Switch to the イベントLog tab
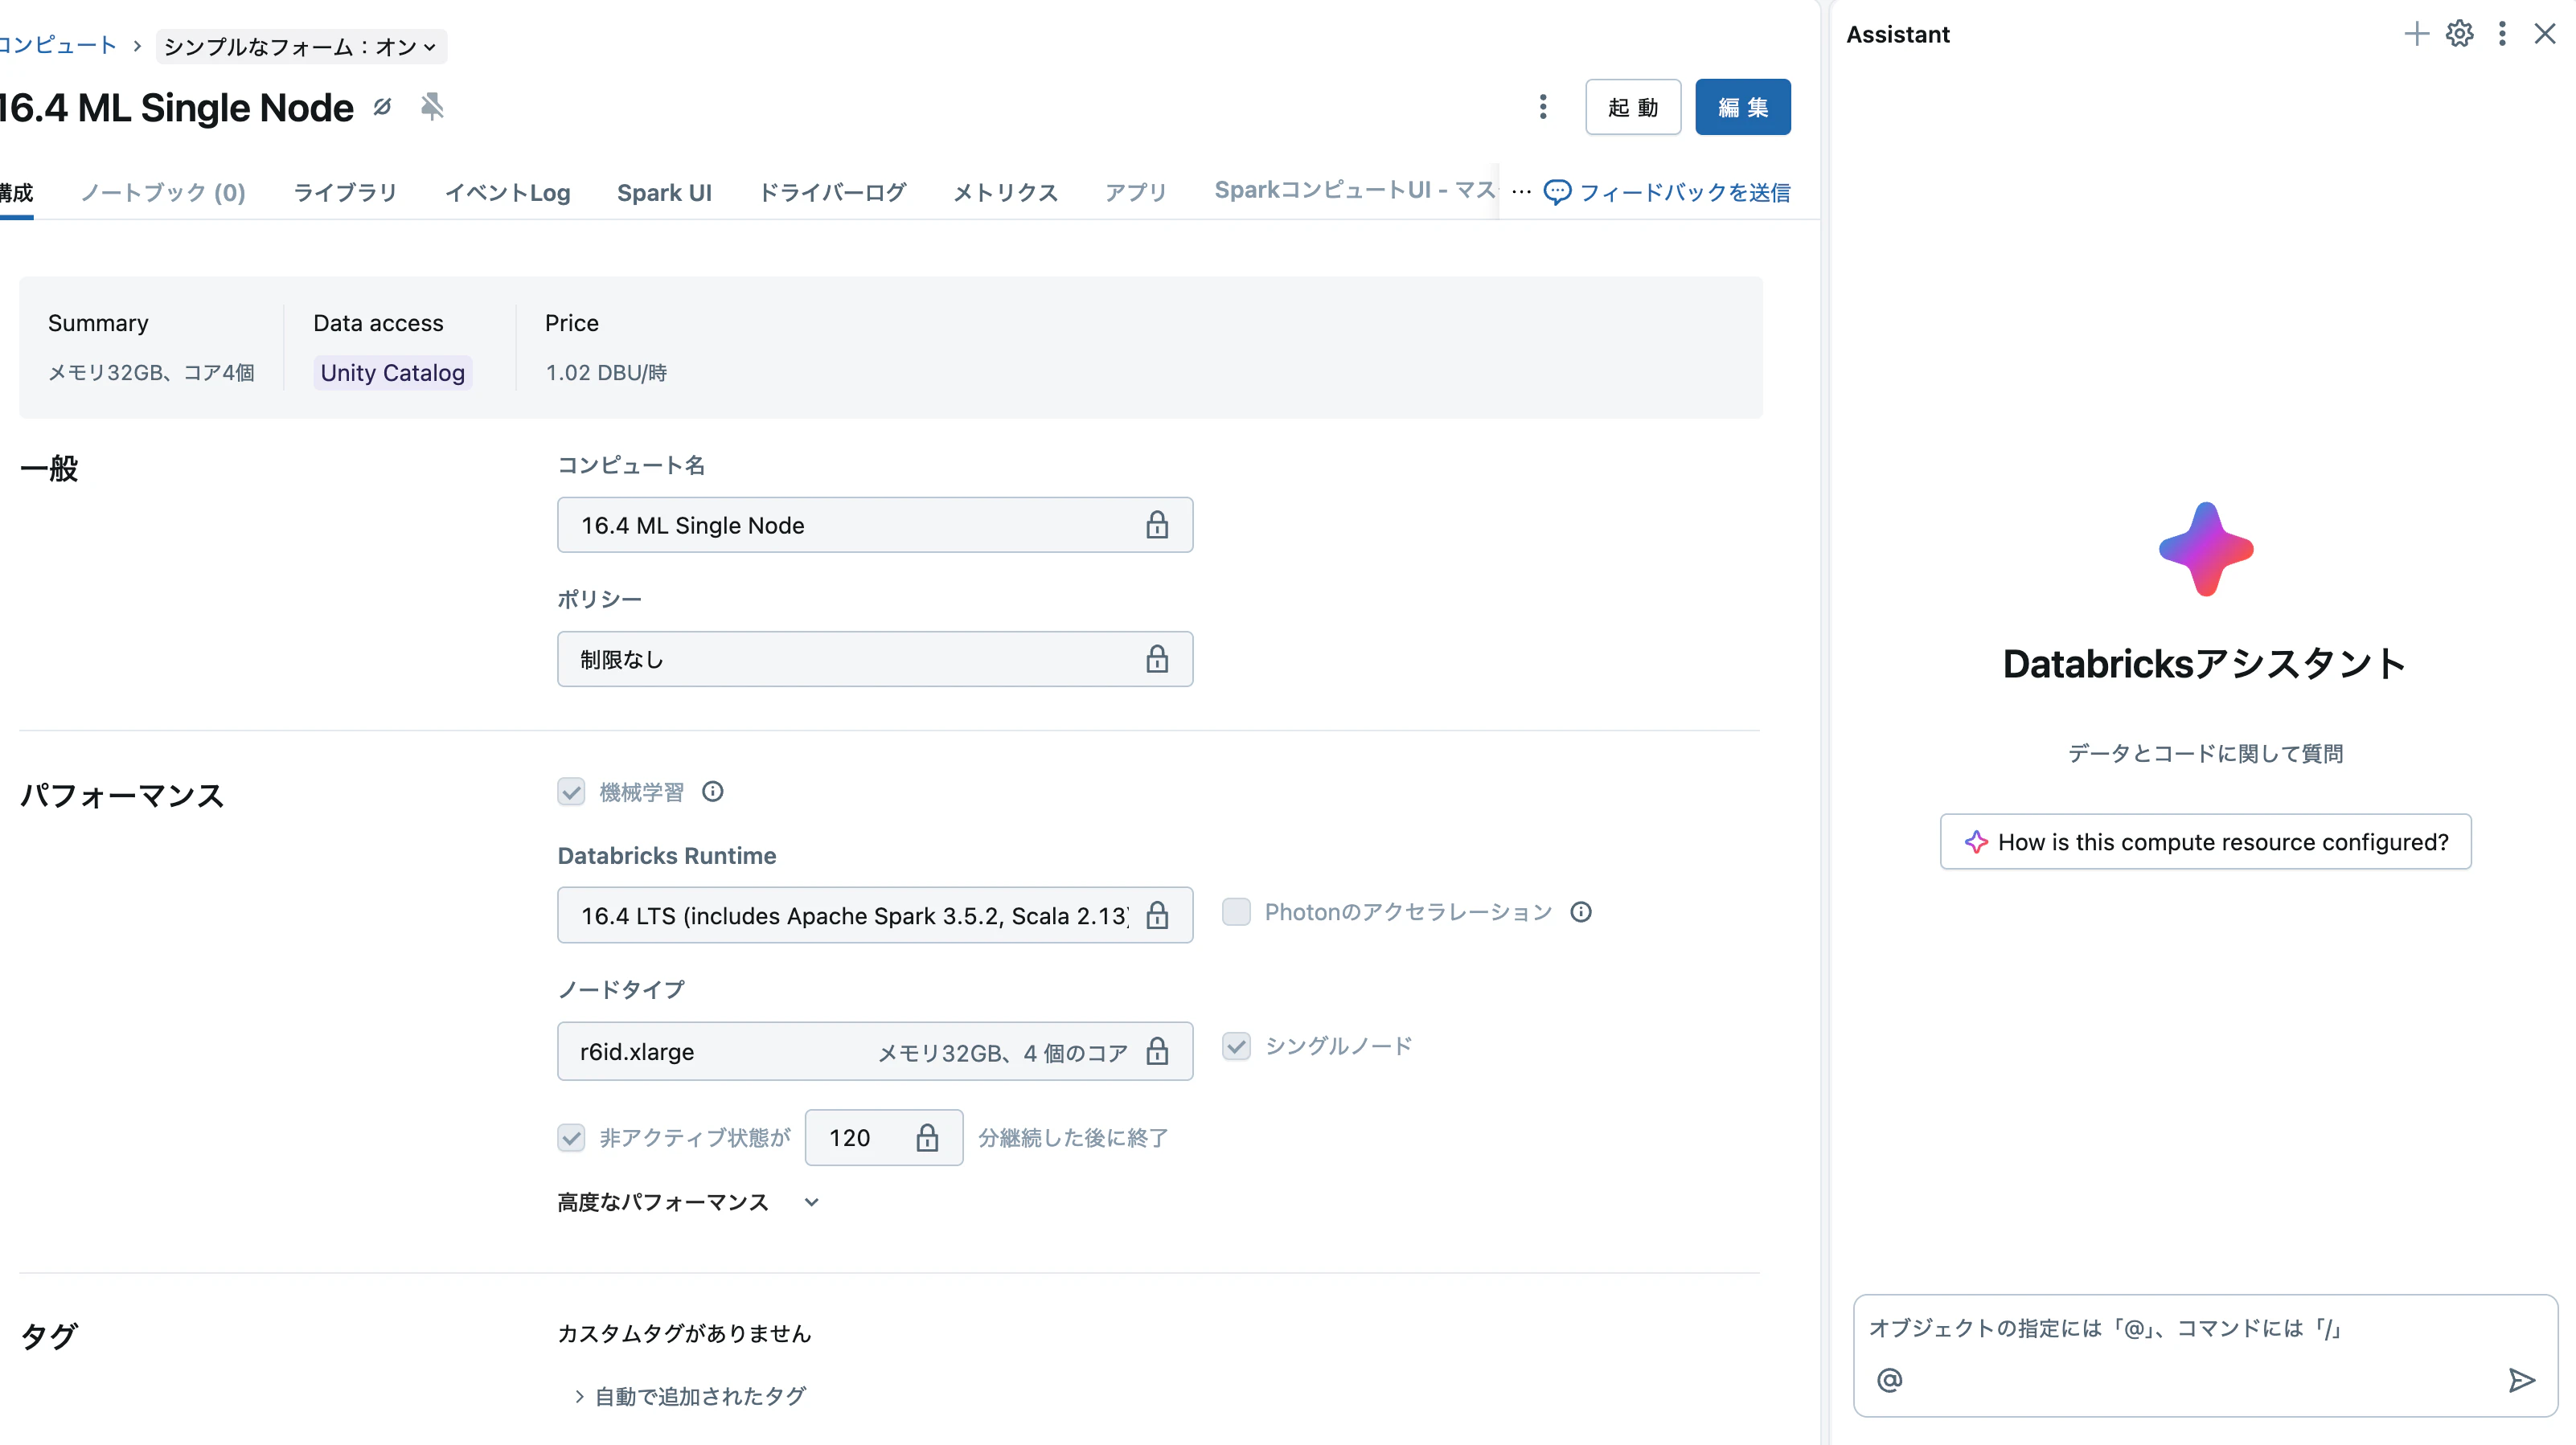 point(507,192)
